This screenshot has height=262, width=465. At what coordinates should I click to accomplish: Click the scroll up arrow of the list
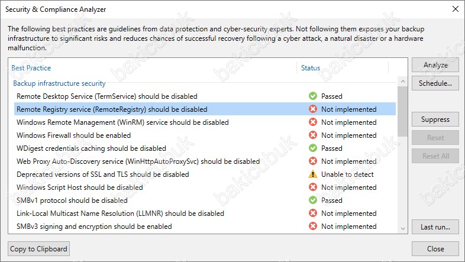402,81
